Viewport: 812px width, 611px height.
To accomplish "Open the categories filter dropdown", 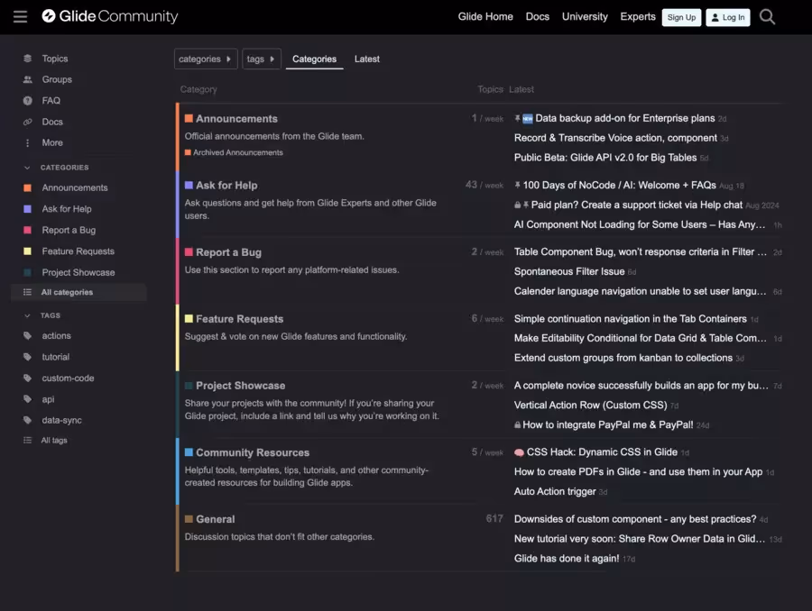I will pos(206,59).
